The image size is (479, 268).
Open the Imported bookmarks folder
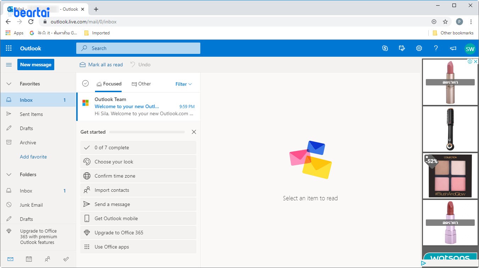pyautogui.click(x=97, y=33)
